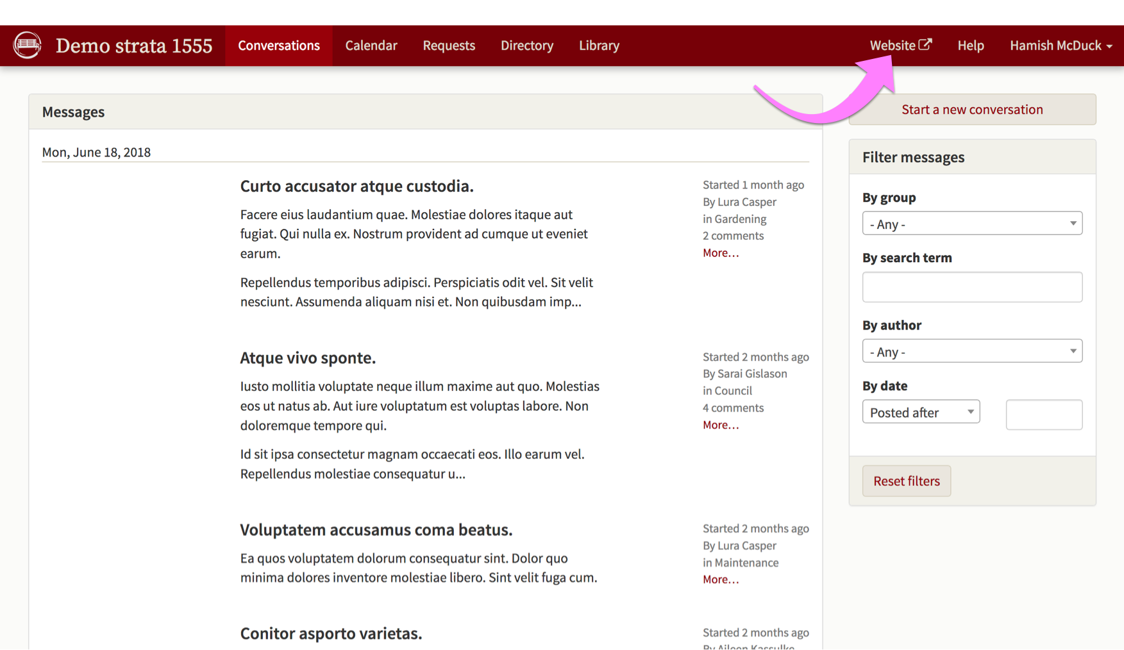Click into the By search term field
The height and width of the screenshot is (650, 1124).
971,287
